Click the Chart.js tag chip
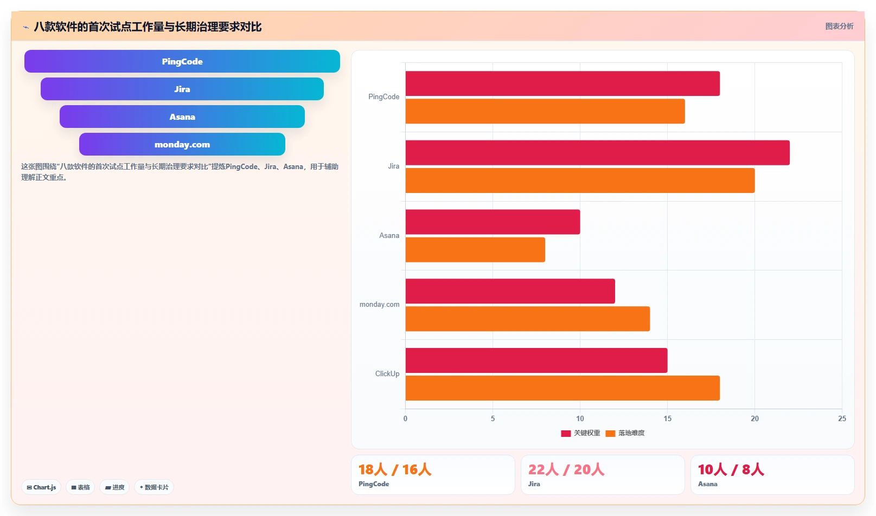876x516 pixels. 41,487
